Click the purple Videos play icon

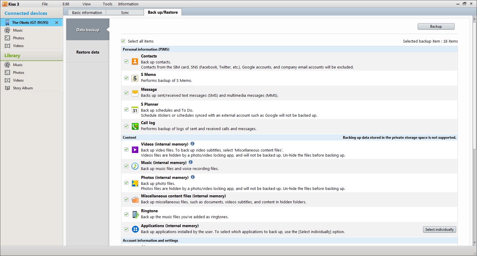pyautogui.click(x=135, y=149)
